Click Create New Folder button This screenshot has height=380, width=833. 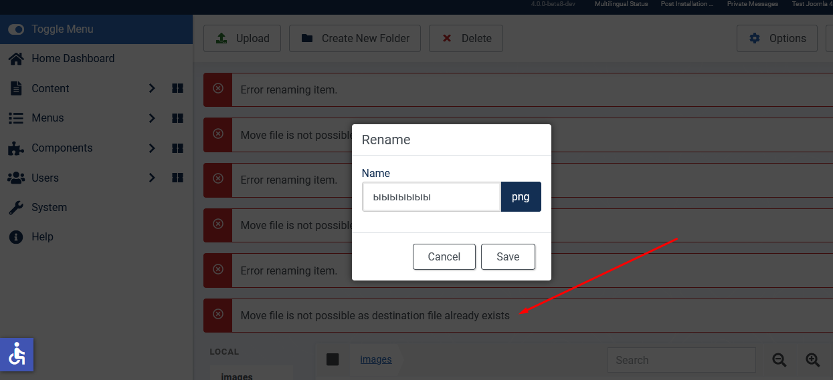pyautogui.click(x=355, y=38)
